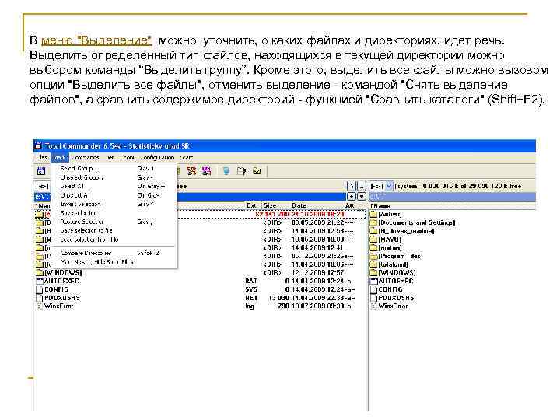Click the CONFIG file icon in left panel
Viewport: 560px width, 420px height.
tap(40, 289)
